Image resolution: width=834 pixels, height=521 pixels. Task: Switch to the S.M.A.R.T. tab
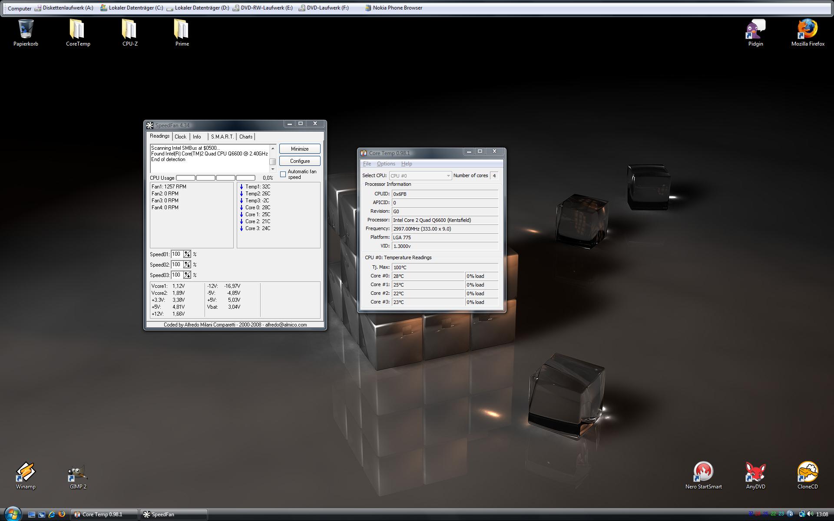point(222,137)
